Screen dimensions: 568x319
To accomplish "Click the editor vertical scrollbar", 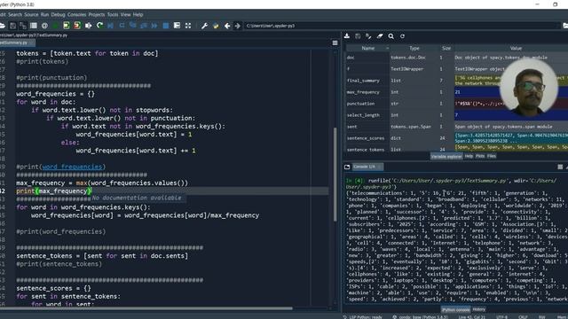I will (x=335, y=174).
